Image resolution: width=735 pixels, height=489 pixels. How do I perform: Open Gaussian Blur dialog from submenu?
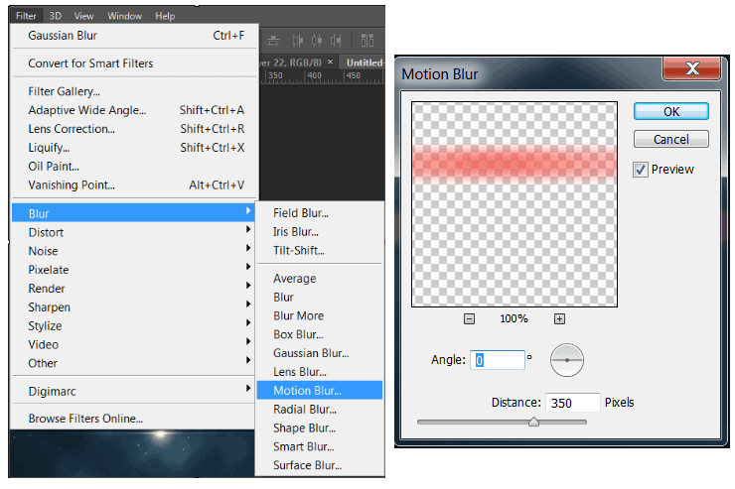click(320, 353)
